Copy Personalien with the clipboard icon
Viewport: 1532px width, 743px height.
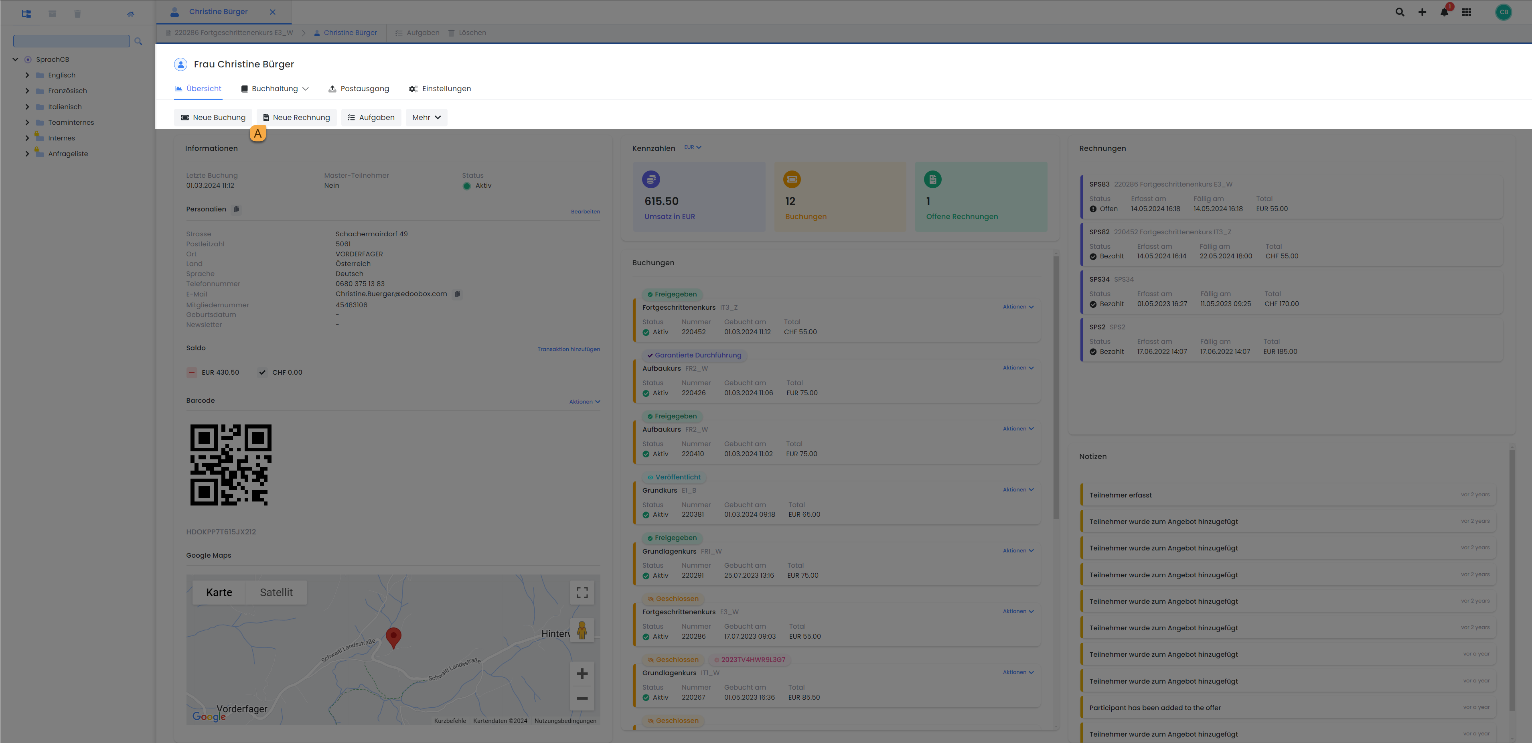pos(237,209)
